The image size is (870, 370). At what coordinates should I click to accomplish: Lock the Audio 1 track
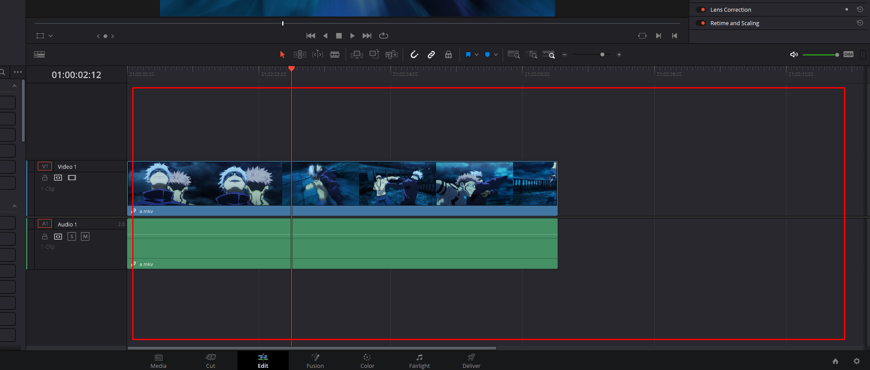coord(44,236)
